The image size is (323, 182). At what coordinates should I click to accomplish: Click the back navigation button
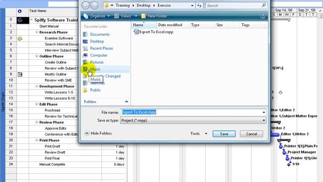coord(85,6)
